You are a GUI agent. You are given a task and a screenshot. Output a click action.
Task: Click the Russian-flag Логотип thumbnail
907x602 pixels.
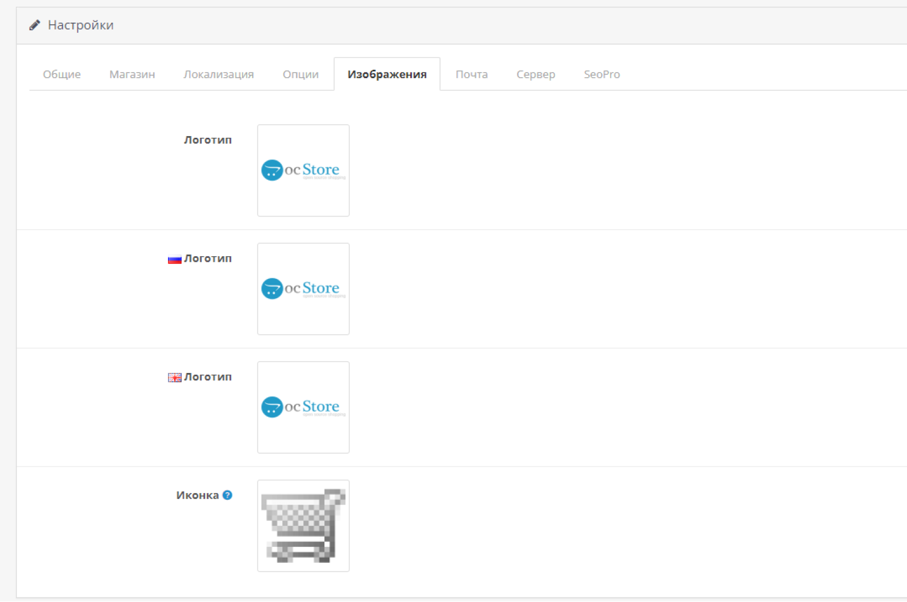pyautogui.click(x=303, y=289)
